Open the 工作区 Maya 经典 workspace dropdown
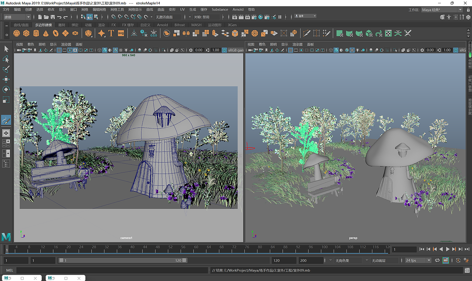472x281 pixels. 442,10
